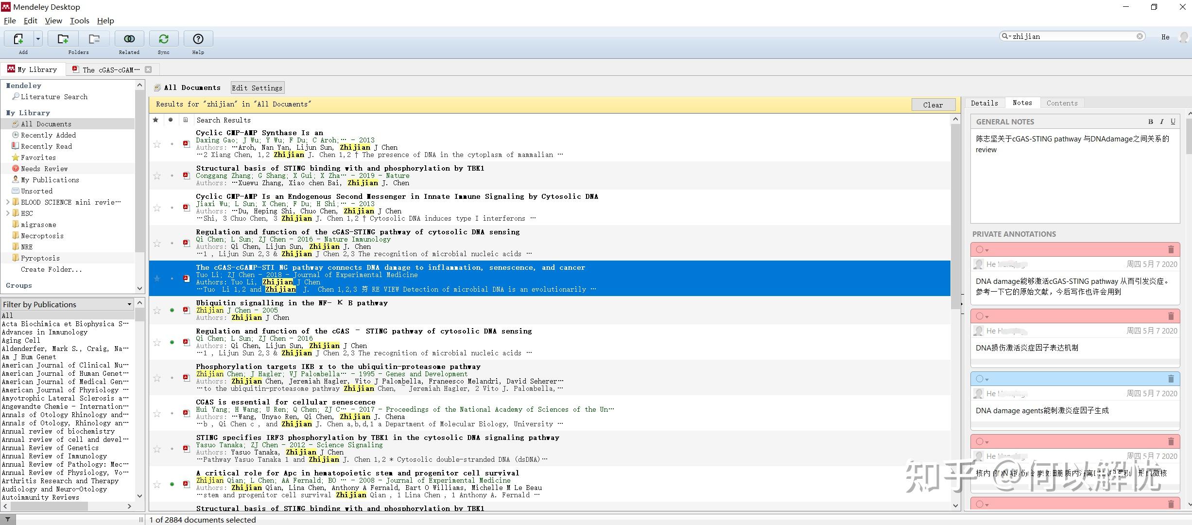The width and height of the screenshot is (1192, 525).
Task: Delete the first red private annotation
Action: click(x=1171, y=250)
